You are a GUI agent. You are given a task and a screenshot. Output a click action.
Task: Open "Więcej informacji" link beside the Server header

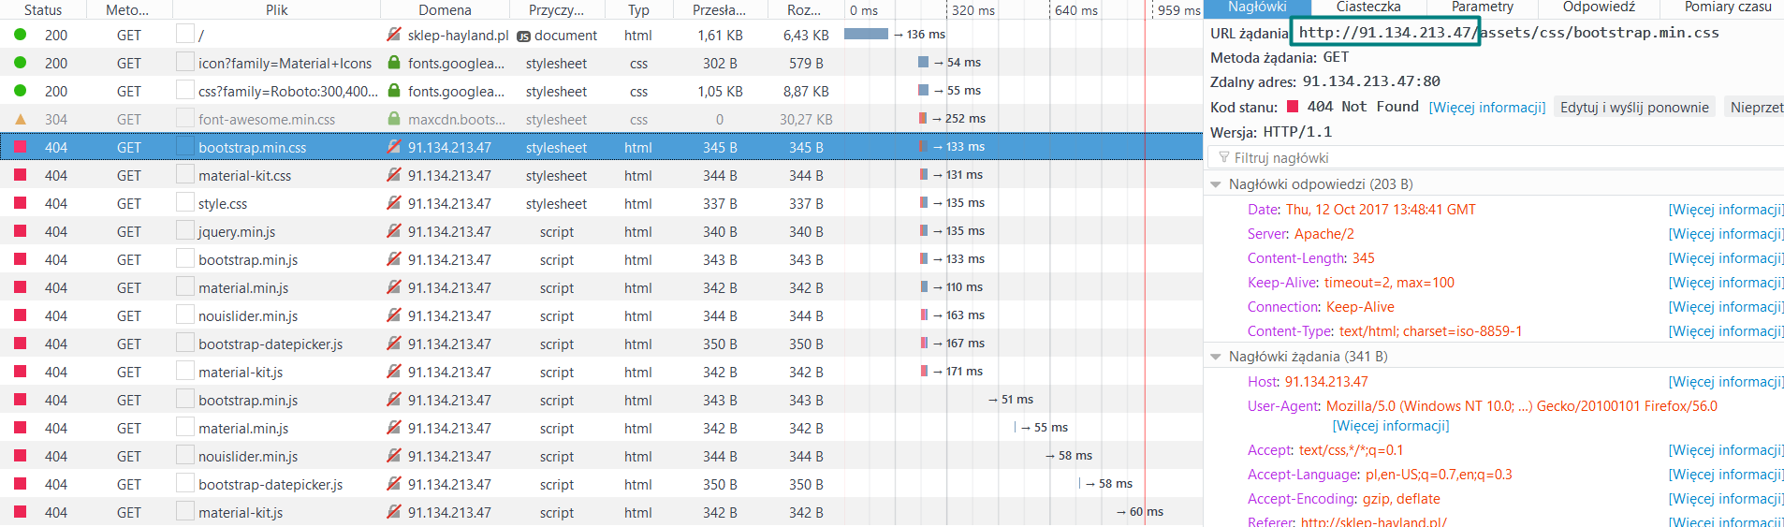(x=1724, y=234)
